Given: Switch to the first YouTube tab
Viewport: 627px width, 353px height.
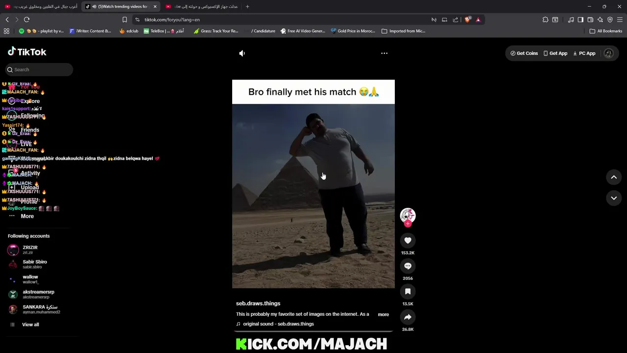Looking at the screenshot, I should pos(41,6).
